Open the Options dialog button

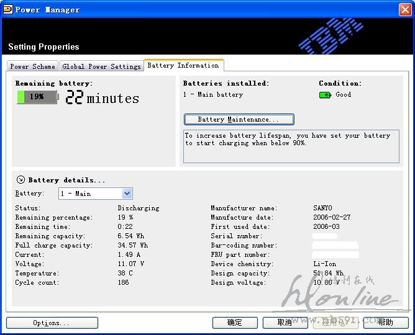tap(52, 323)
